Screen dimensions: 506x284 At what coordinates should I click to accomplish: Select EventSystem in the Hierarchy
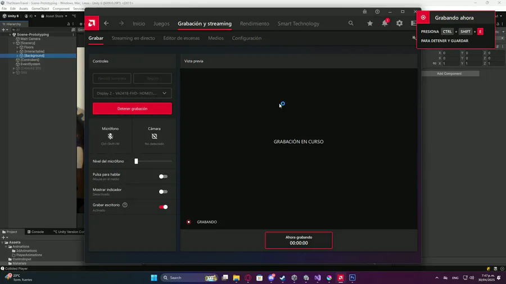pos(30,64)
